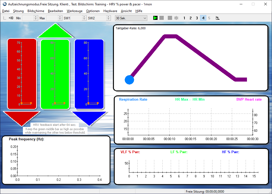Adjust the Max value spinner
This screenshot has width=272, height=194.
[x=60, y=18]
